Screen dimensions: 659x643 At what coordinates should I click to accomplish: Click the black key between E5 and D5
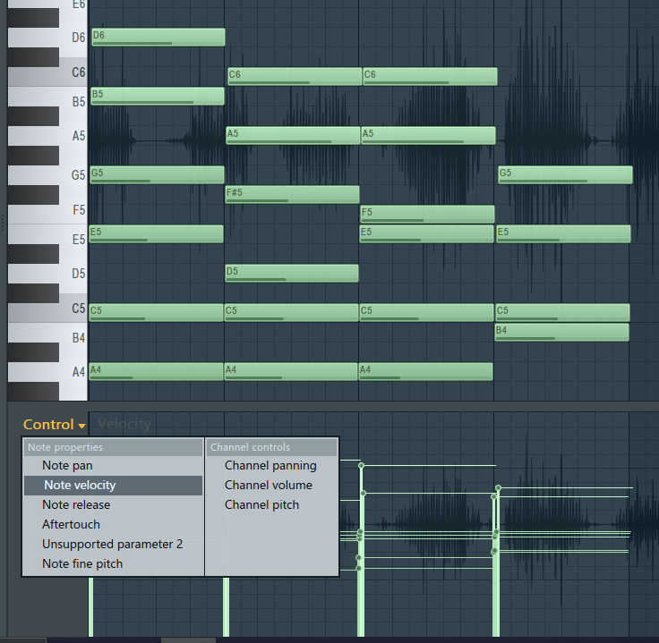33,254
